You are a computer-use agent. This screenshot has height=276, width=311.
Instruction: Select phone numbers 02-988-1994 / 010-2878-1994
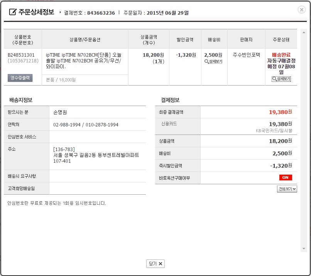click(86, 125)
